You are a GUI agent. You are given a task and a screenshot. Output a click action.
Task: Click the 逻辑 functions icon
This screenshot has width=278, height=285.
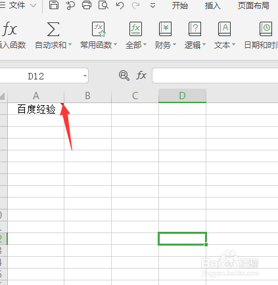195,29
